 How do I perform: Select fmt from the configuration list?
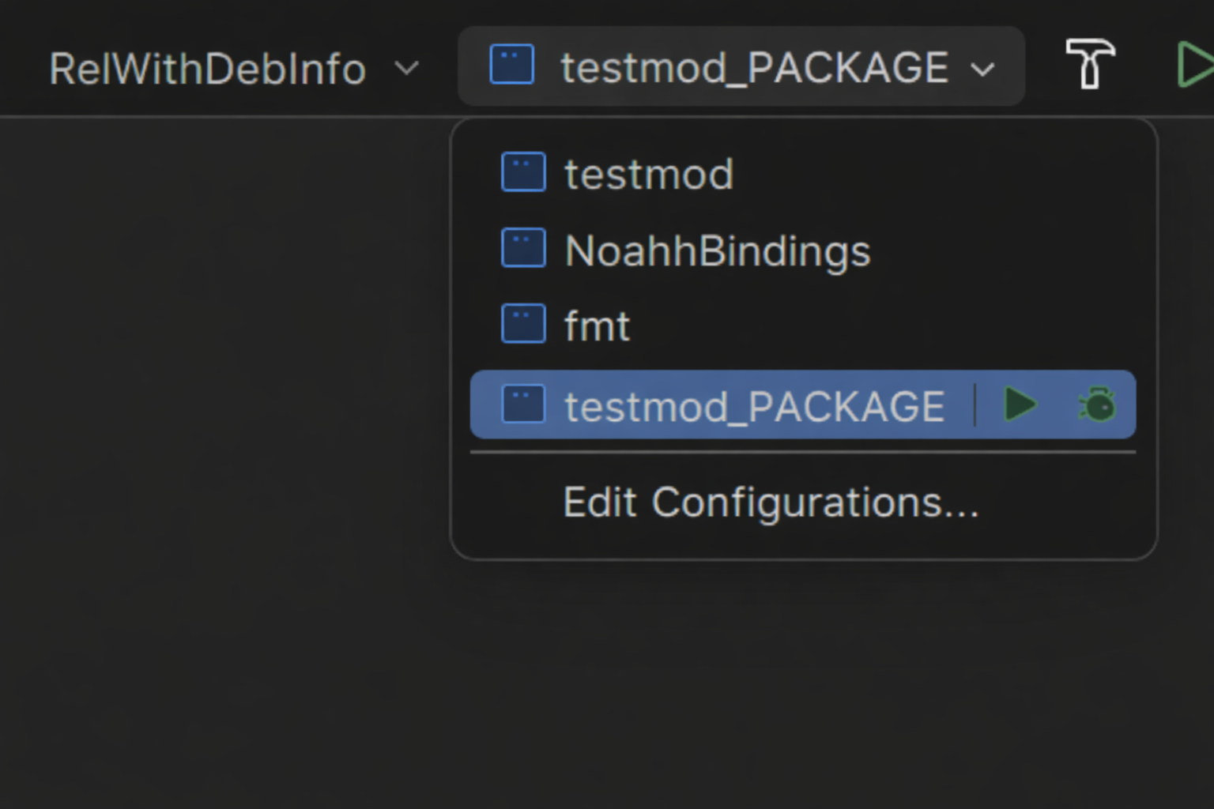click(597, 325)
